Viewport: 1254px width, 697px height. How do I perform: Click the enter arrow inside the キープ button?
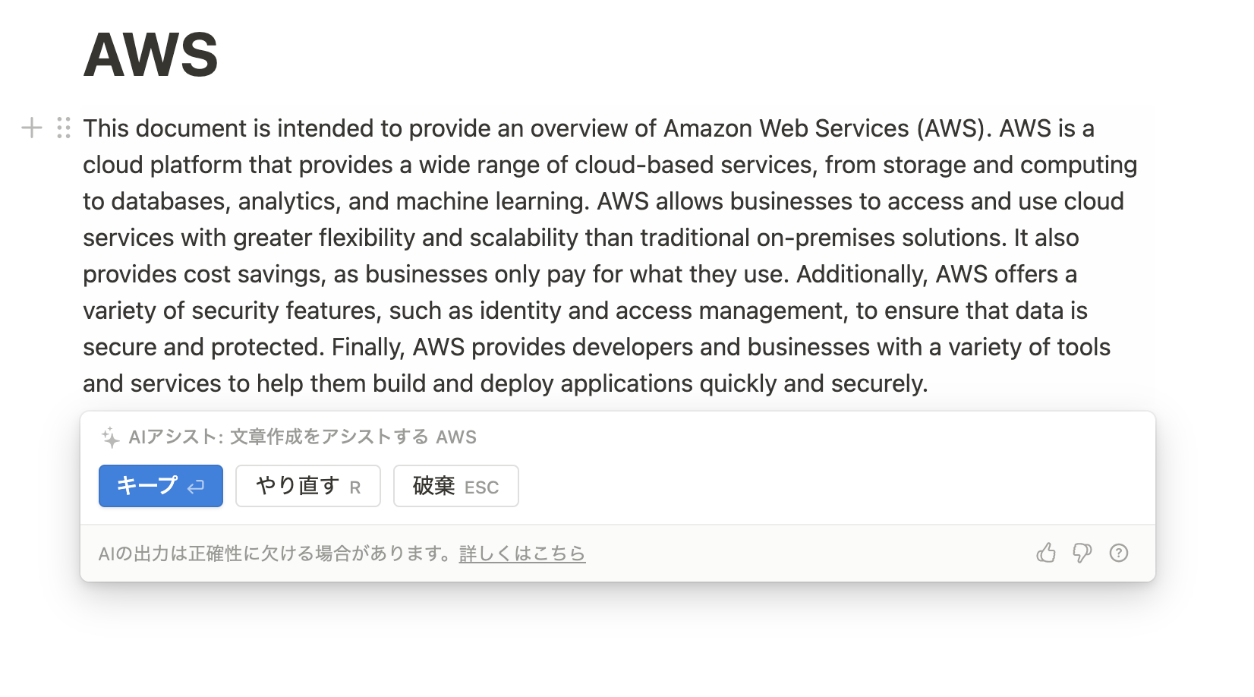tap(195, 485)
